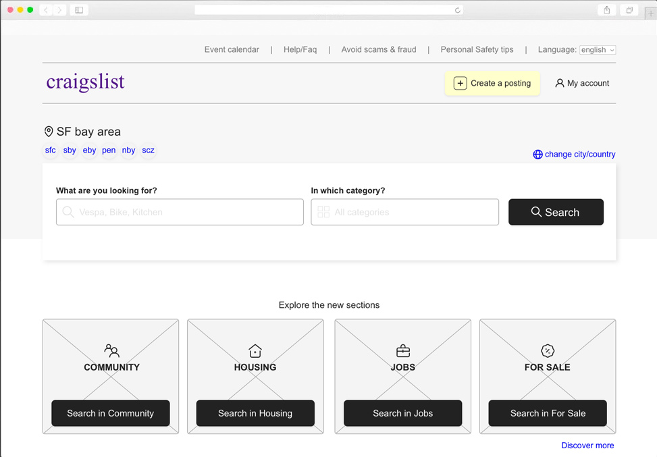Screen dimensions: 657x457
Task: Click the black Search button
Action: point(556,212)
